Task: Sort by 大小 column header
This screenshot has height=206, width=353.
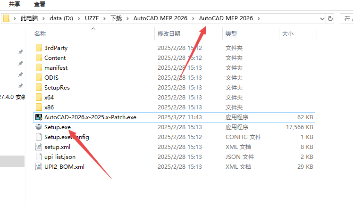Action: [288, 34]
